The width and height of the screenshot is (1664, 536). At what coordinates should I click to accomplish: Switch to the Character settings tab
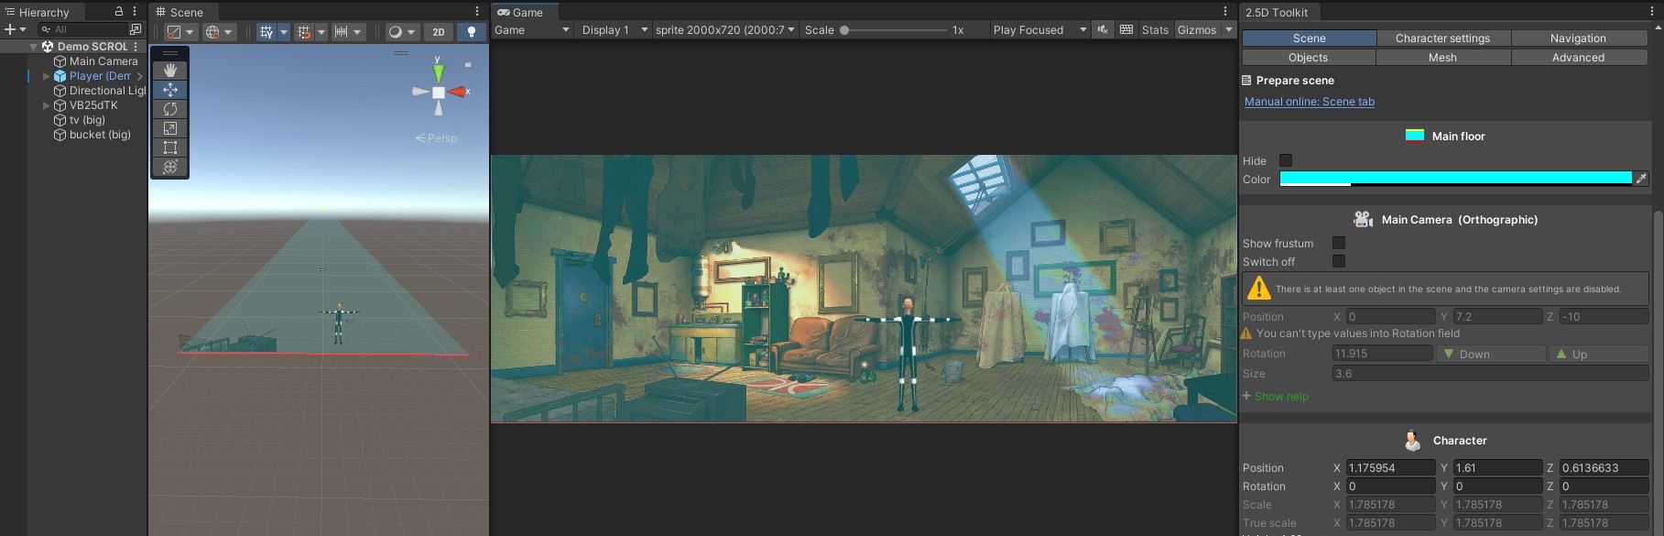[x=1442, y=38]
